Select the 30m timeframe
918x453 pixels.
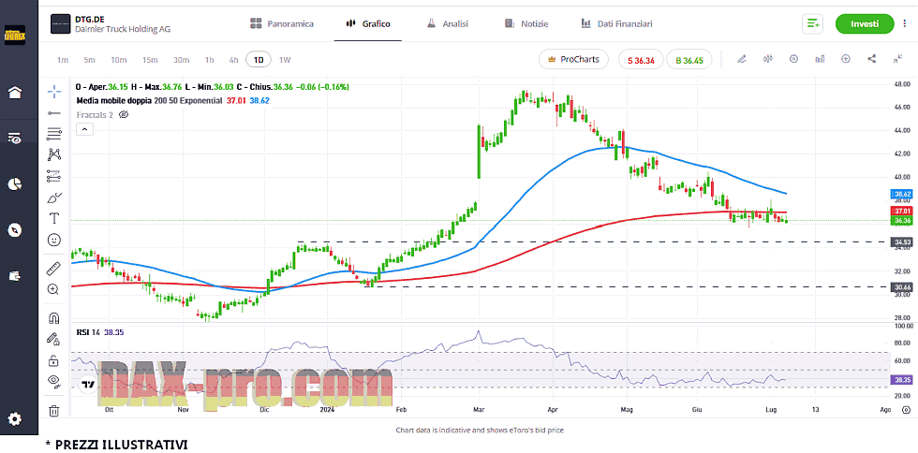[181, 60]
